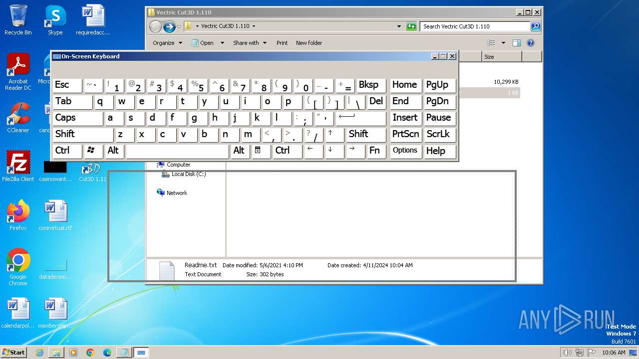Click the on-screen keyboard spacebar
This screenshot has height=359, width=639.
tap(178, 151)
